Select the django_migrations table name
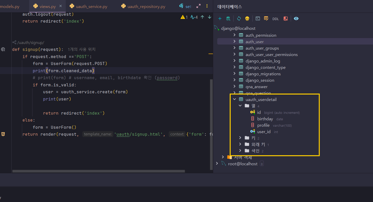This screenshot has width=373, height=202. [263, 74]
